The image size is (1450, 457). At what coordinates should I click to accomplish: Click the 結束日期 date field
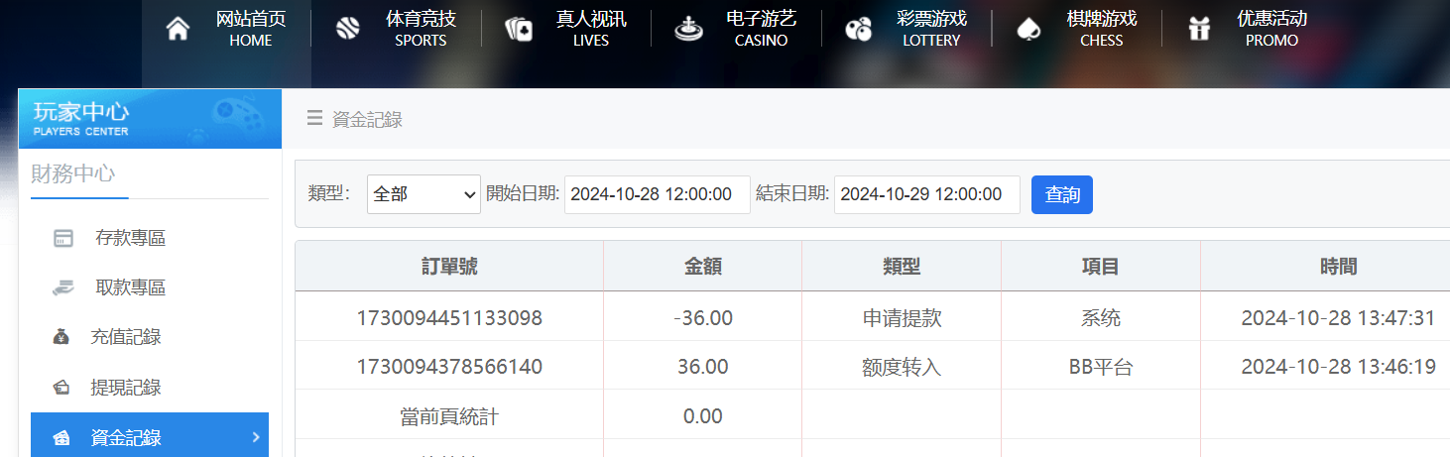[926, 195]
